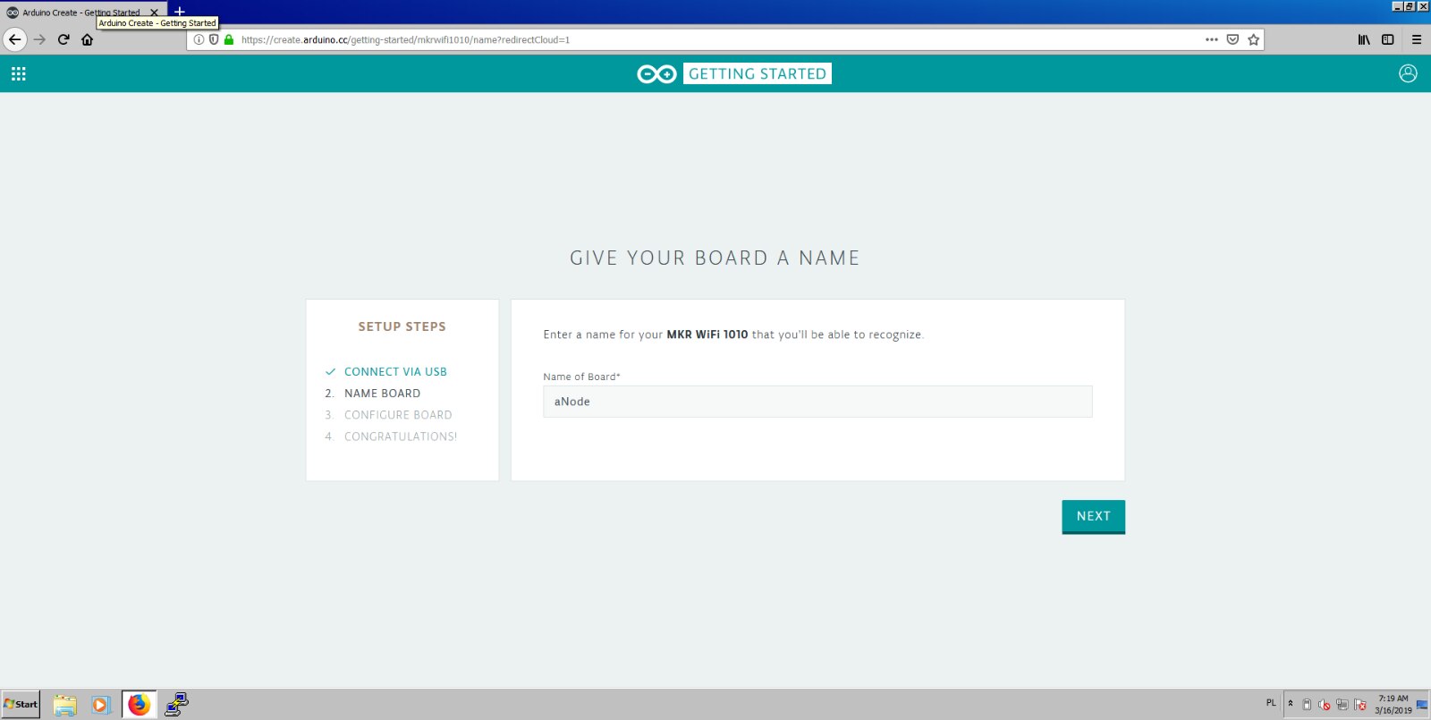Click the NEXT button
This screenshot has height=720, width=1431.
coord(1093,517)
